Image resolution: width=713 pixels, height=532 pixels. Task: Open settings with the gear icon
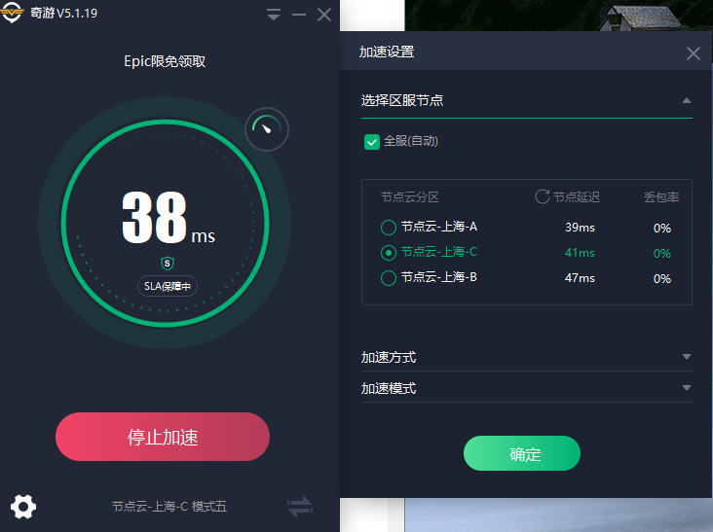click(23, 506)
